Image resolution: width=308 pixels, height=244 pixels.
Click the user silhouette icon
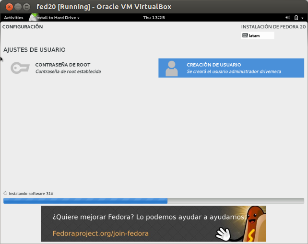(x=171, y=69)
